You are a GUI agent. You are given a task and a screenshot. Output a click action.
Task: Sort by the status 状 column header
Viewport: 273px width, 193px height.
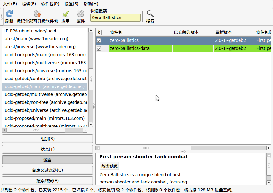point(99,32)
